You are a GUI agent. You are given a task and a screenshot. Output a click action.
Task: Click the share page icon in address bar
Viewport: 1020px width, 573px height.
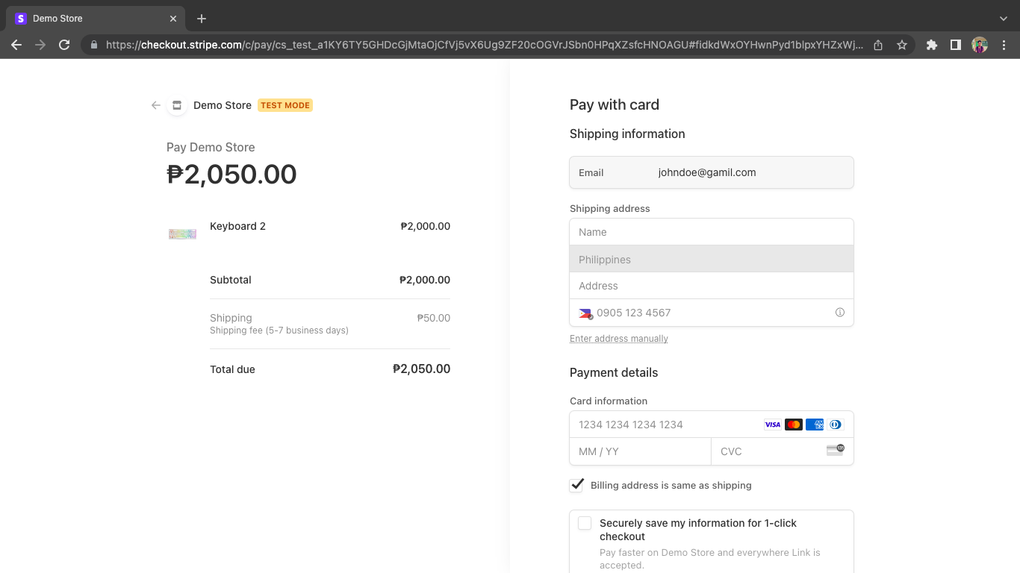click(878, 45)
